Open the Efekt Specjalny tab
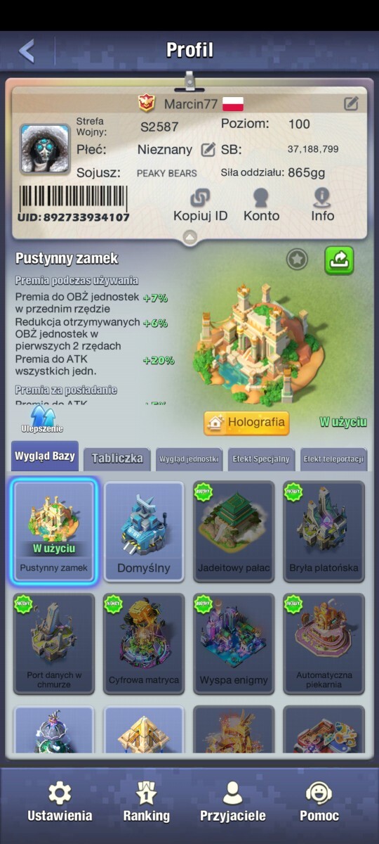This screenshot has width=379, height=844. click(x=261, y=459)
